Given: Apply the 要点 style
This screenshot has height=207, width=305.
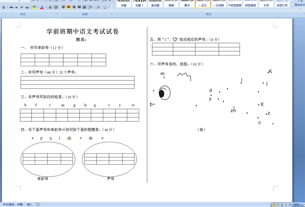Looking at the screenshot, I should 187,3.
